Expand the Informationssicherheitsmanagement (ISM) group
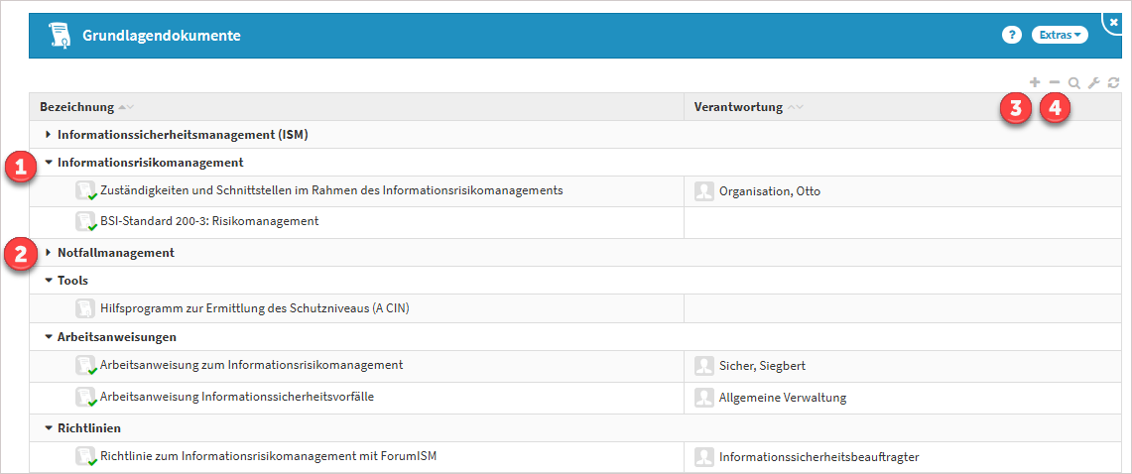 pos(48,134)
